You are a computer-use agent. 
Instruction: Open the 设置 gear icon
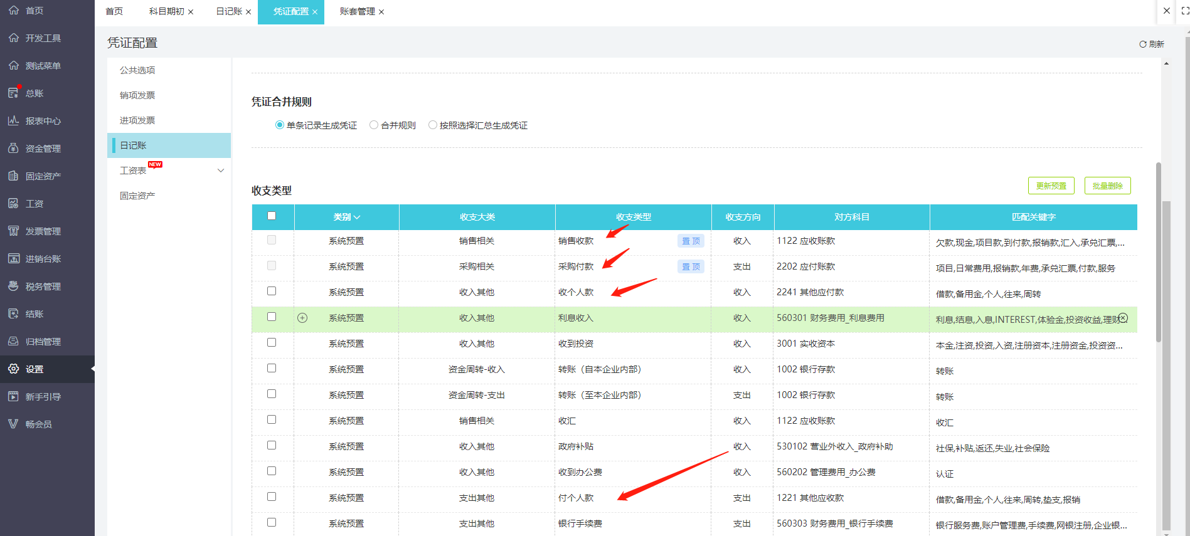14,369
